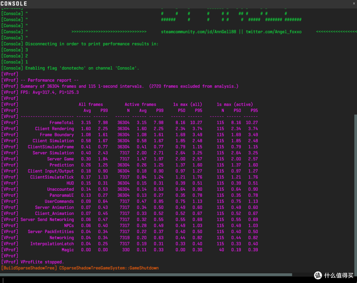Click the 'Server Simulation' row label
The width and height of the screenshot is (357, 283).
[x=53, y=153]
